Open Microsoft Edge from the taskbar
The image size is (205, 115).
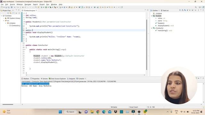[104, 112]
